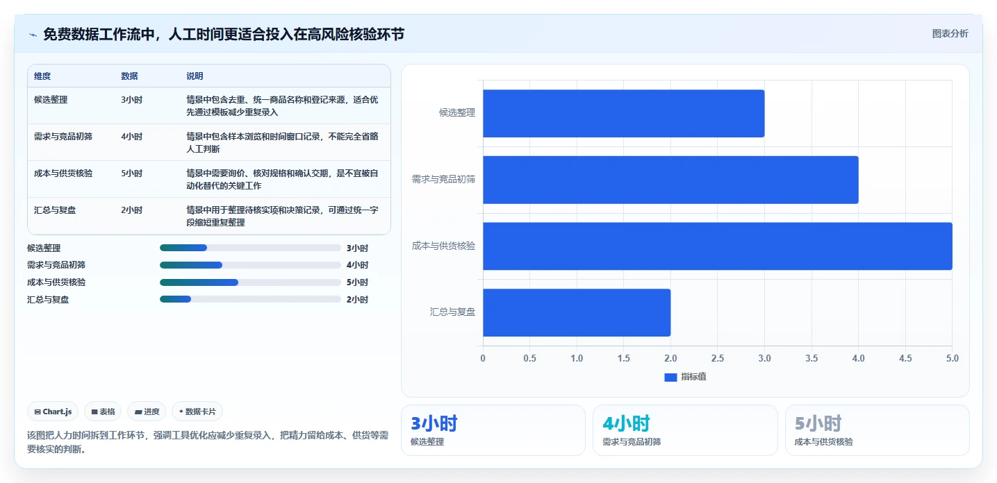Toggle the 指标值 legend color box

(x=670, y=377)
